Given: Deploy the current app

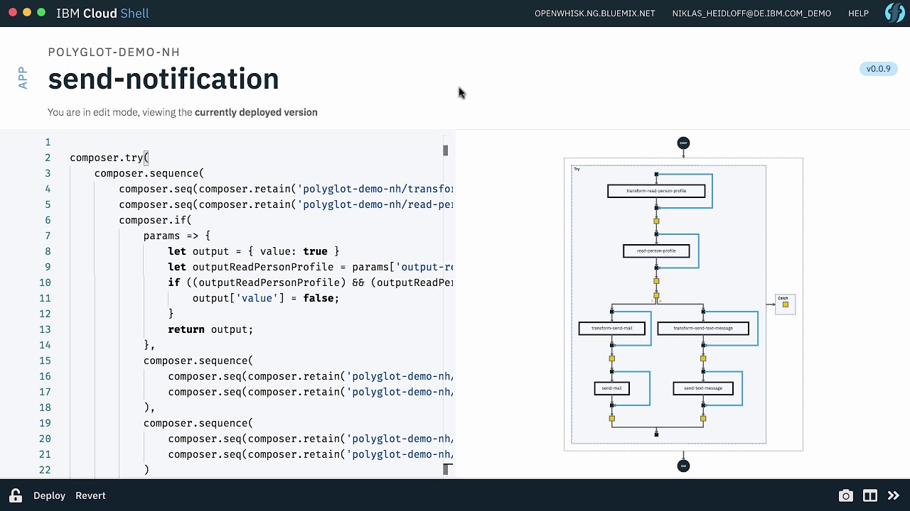Looking at the screenshot, I should pyautogui.click(x=49, y=495).
